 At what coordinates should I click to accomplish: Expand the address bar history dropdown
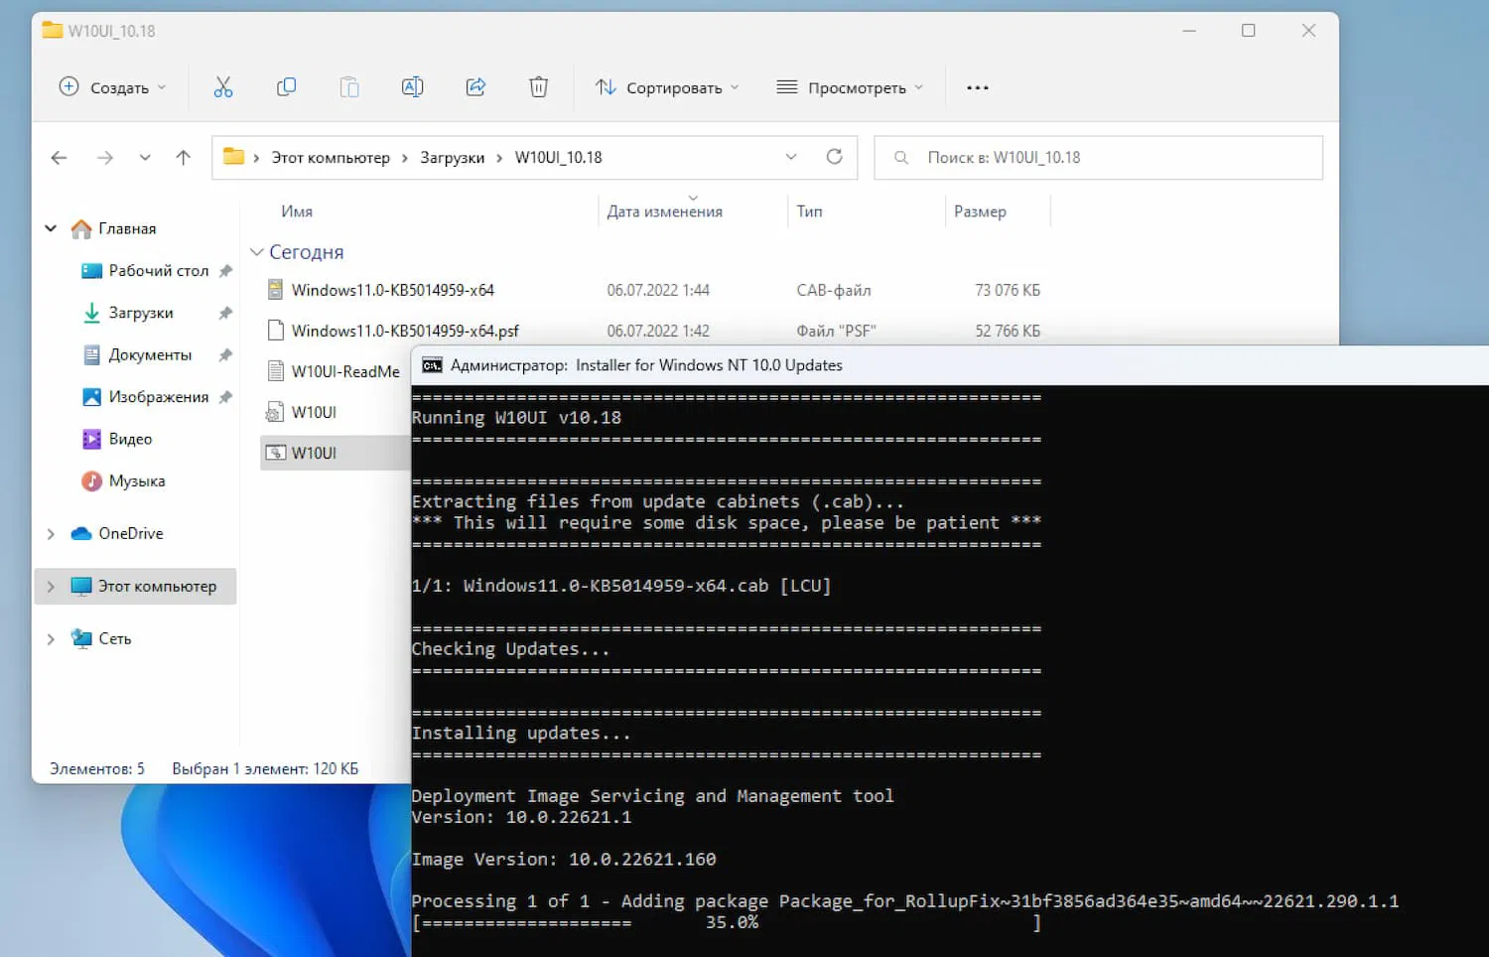[x=791, y=157]
